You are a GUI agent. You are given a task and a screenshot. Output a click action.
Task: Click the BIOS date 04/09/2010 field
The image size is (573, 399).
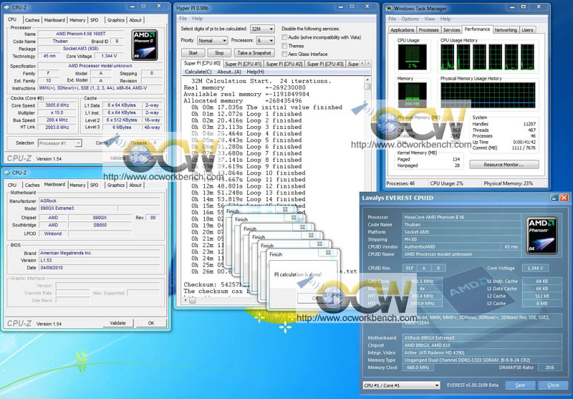(100, 268)
